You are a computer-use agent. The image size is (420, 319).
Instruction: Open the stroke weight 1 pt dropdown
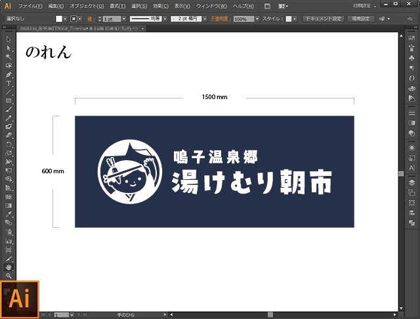click(124, 19)
